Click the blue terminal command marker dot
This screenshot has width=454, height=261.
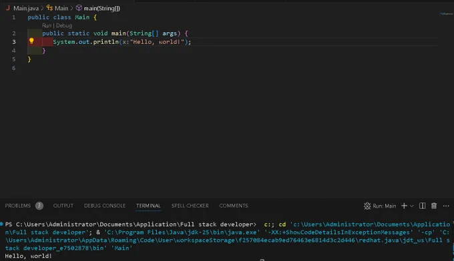point(2,224)
